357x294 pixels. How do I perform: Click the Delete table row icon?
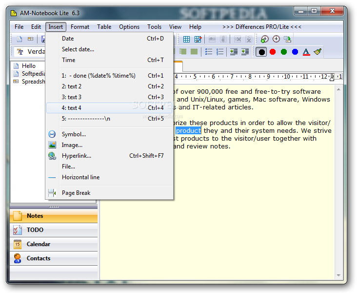pyautogui.click(x=238, y=39)
